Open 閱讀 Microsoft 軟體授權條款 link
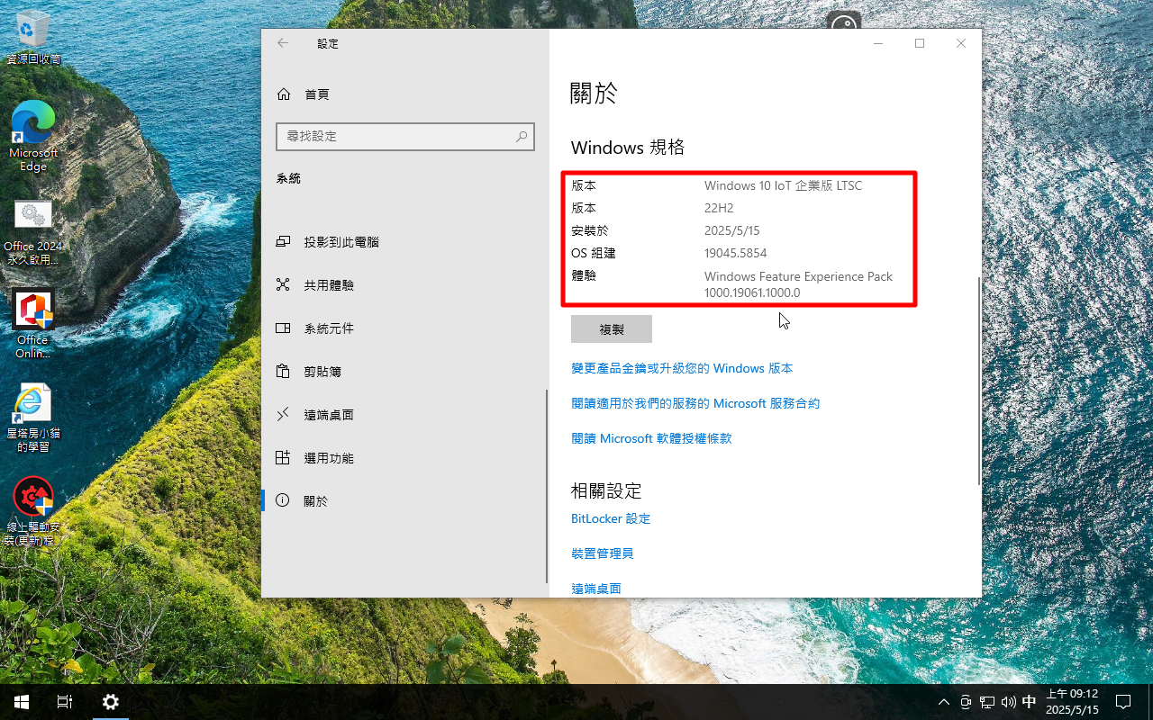The width and height of the screenshot is (1153, 720). pyautogui.click(x=651, y=439)
